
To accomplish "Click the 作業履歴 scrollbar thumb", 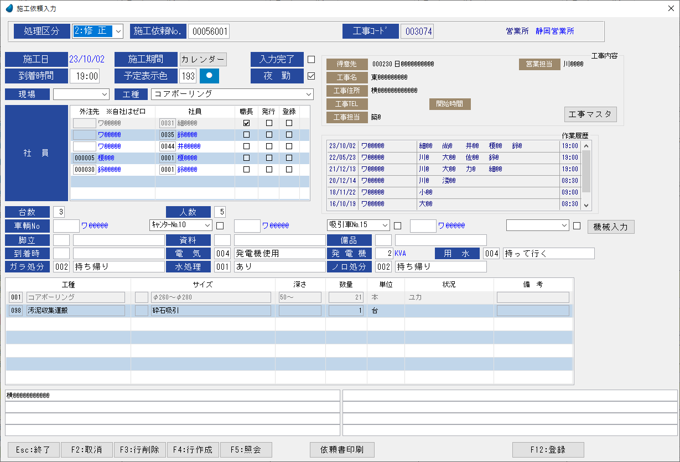I will click(x=586, y=170).
